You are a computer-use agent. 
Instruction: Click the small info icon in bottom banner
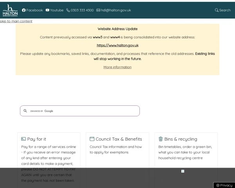pos(183,171)
